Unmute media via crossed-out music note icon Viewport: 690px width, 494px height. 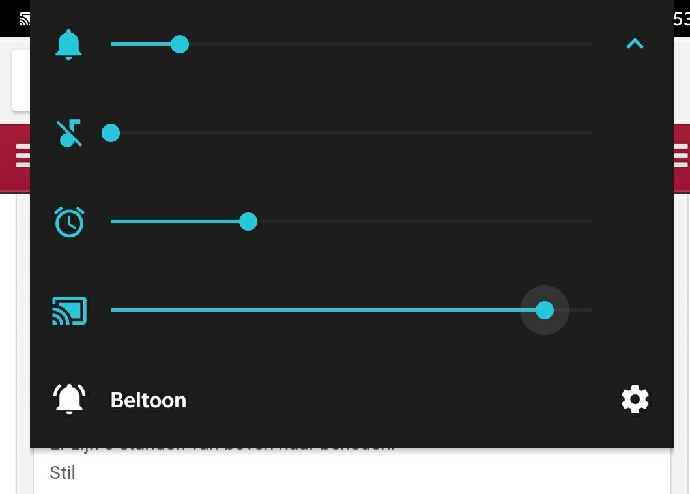click(69, 133)
